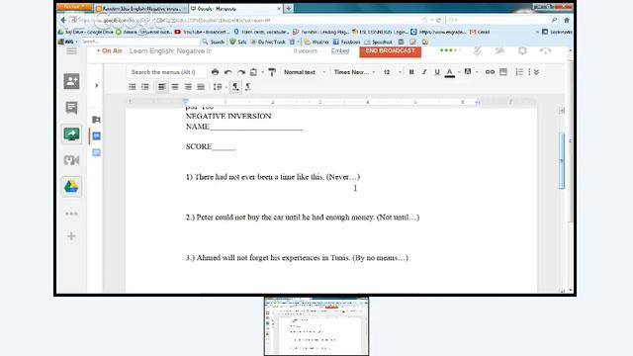633x356 pixels.
Task: Click the Numbered list icon
Action: pyautogui.click(x=519, y=72)
